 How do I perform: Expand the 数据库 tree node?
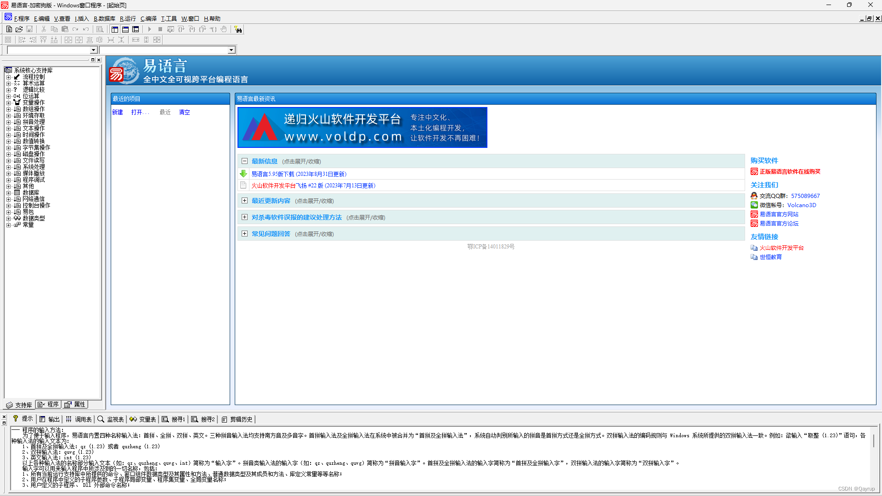8,192
